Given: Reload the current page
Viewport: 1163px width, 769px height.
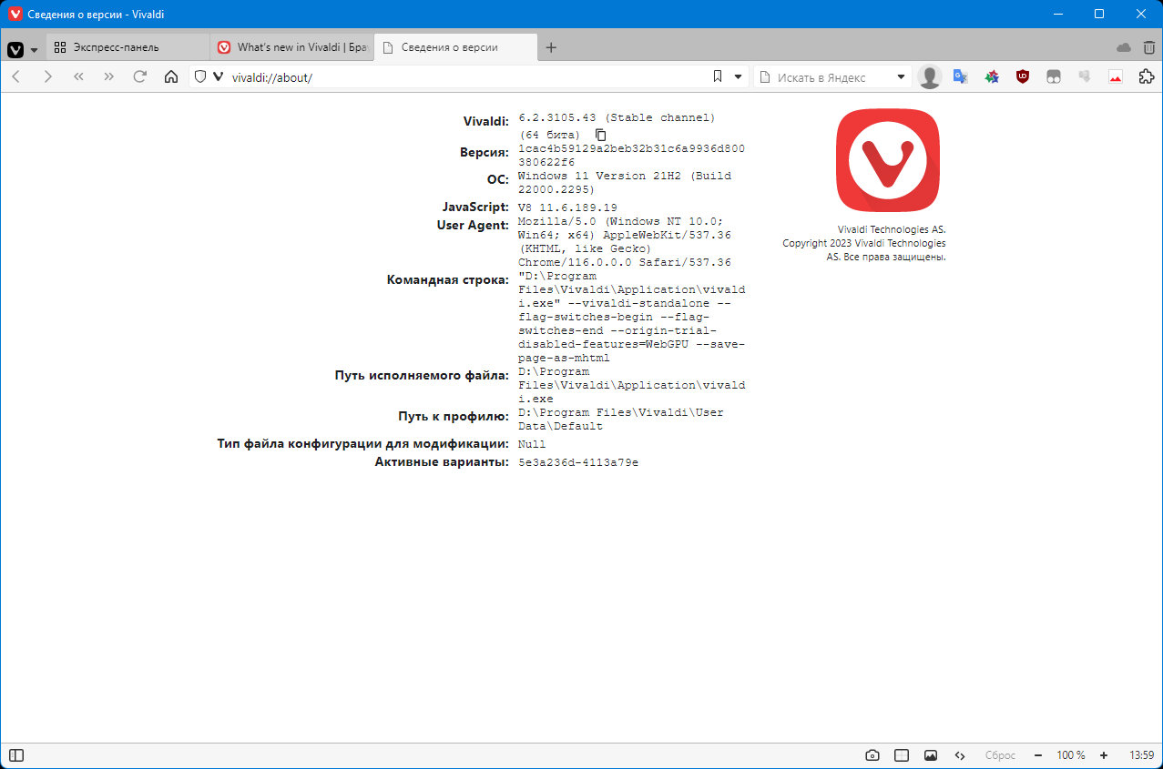Looking at the screenshot, I should [139, 76].
